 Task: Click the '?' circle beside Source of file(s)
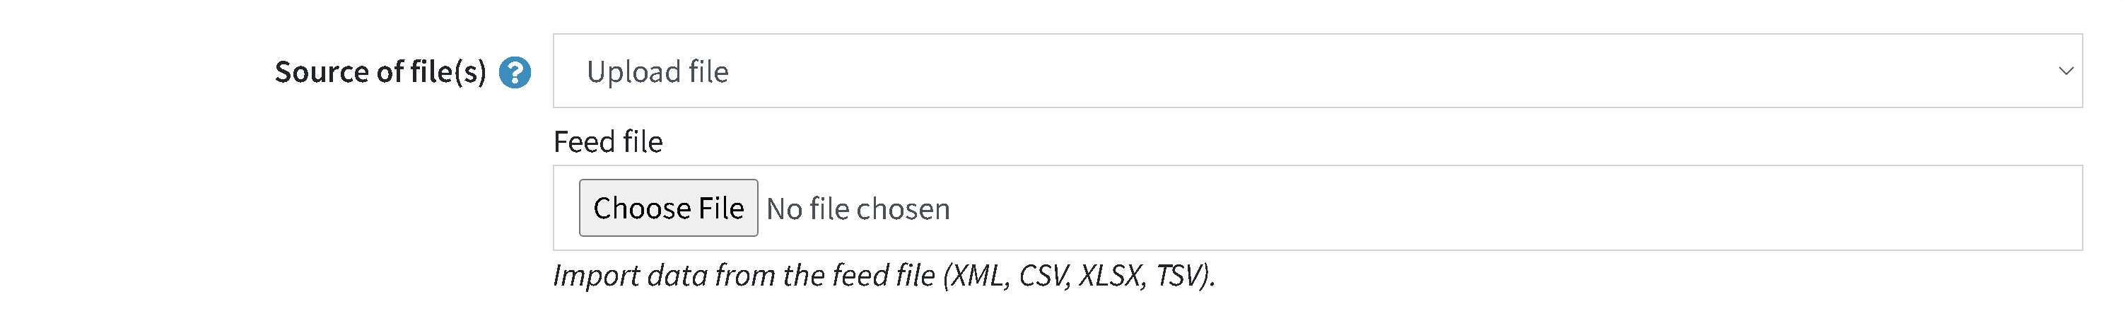point(515,73)
